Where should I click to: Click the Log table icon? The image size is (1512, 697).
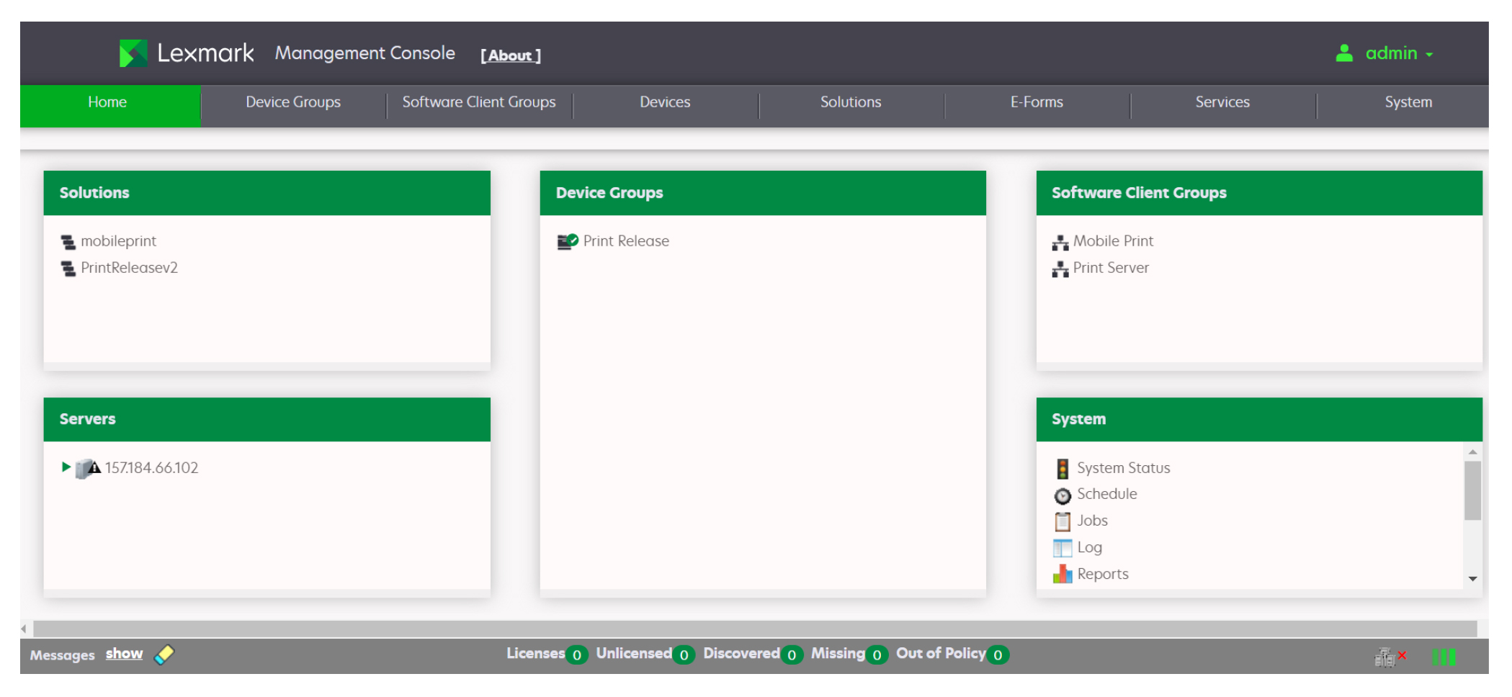[1062, 548]
